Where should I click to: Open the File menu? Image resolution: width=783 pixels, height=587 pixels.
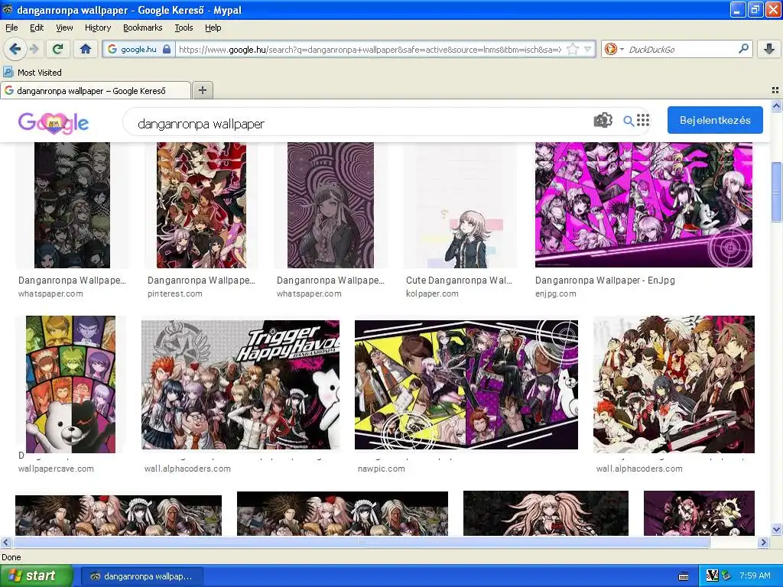[x=11, y=28]
